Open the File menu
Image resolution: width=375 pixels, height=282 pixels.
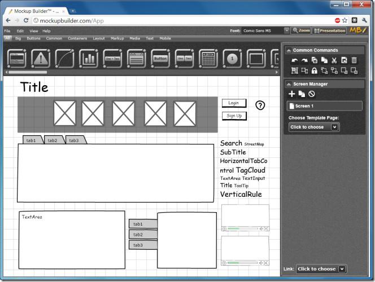tap(7, 31)
